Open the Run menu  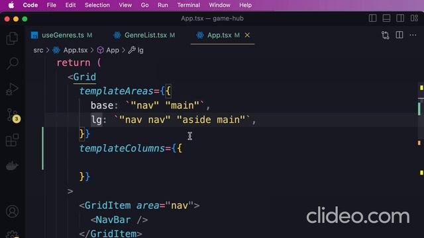tap(163, 5)
